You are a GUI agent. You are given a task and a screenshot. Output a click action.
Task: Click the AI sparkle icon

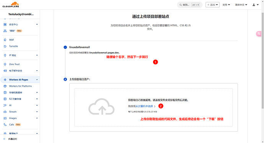tap(5, 105)
